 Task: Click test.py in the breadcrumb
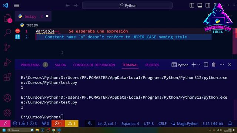32,25
